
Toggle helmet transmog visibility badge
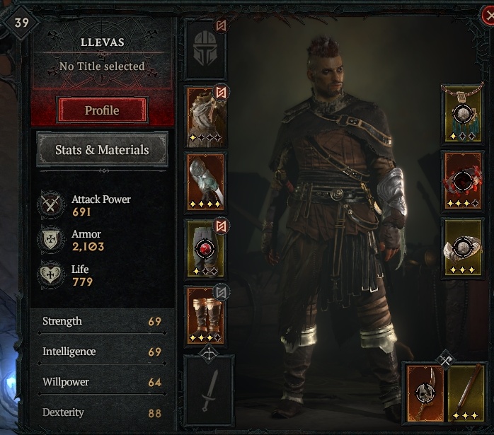221,25
